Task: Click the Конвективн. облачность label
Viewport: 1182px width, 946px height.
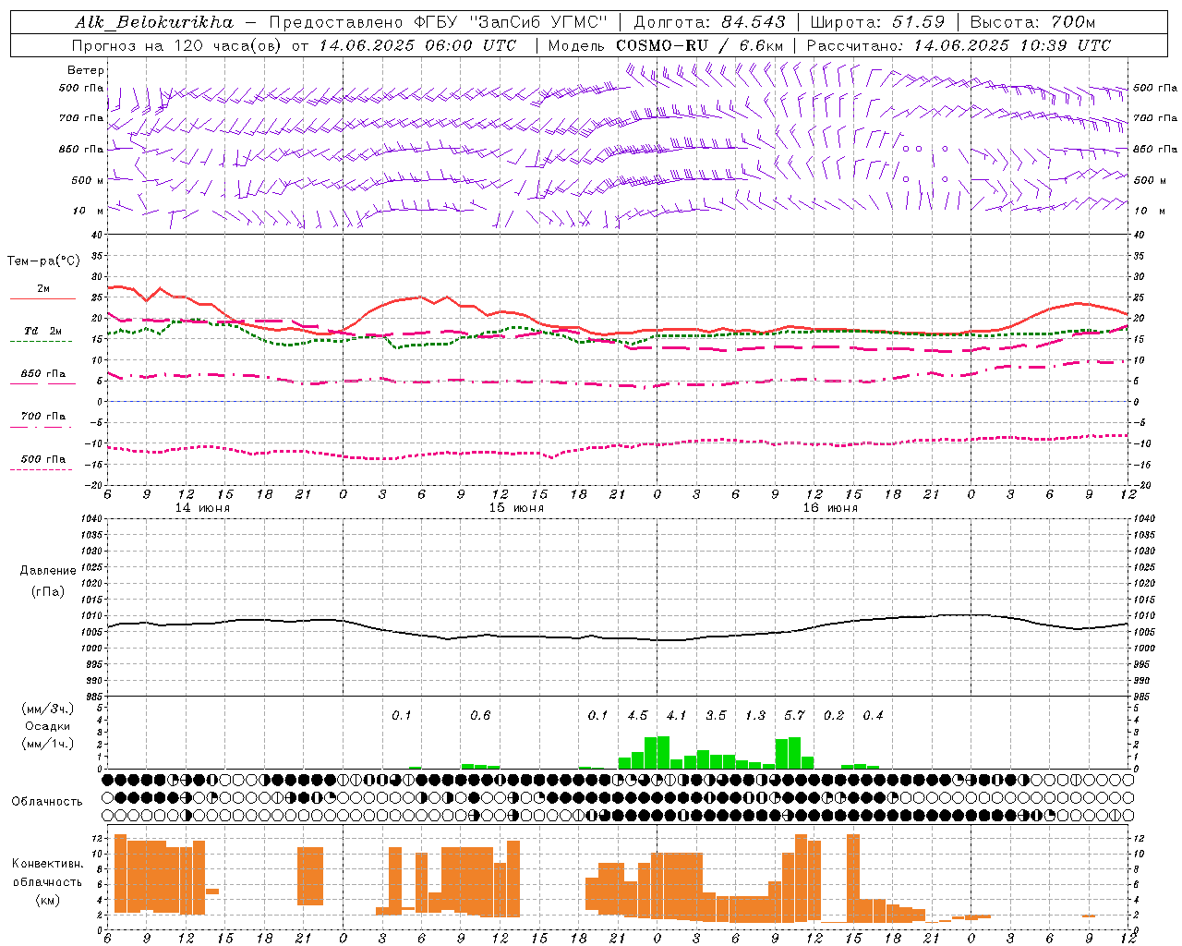Action: coord(47,872)
